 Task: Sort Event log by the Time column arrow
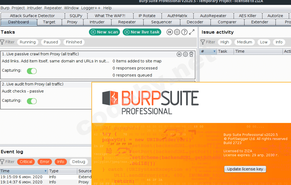[x=45, y=171]
